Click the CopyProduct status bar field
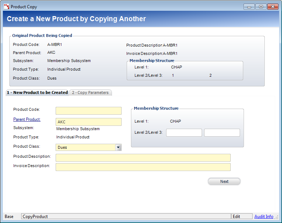This screenshot has width=282, height=223. click(x=126, y=217)
